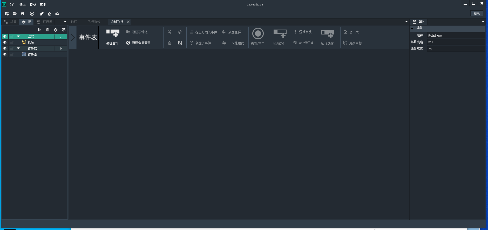Click 更改目标
Image resolution: width=488 pixels, height=230 pixels.
tap(353, 43)
